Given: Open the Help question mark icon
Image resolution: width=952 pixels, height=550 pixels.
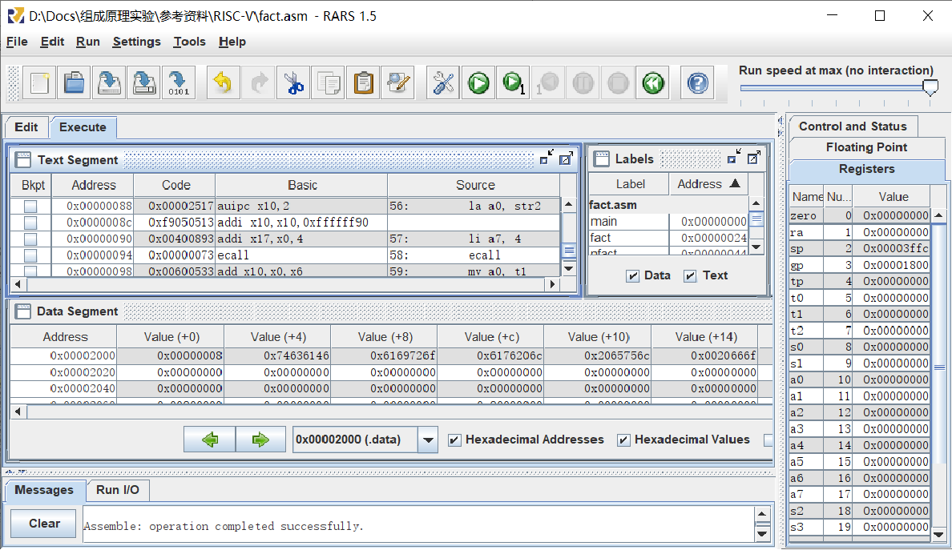Looking at the screenshot, I should point(697,82).
